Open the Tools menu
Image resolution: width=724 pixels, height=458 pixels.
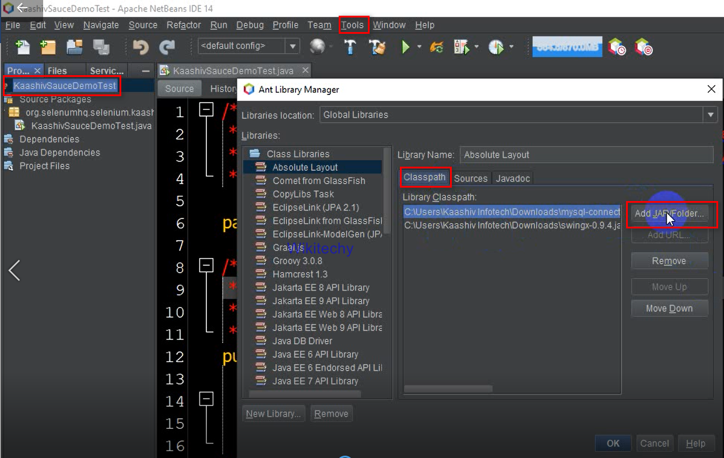354,25
